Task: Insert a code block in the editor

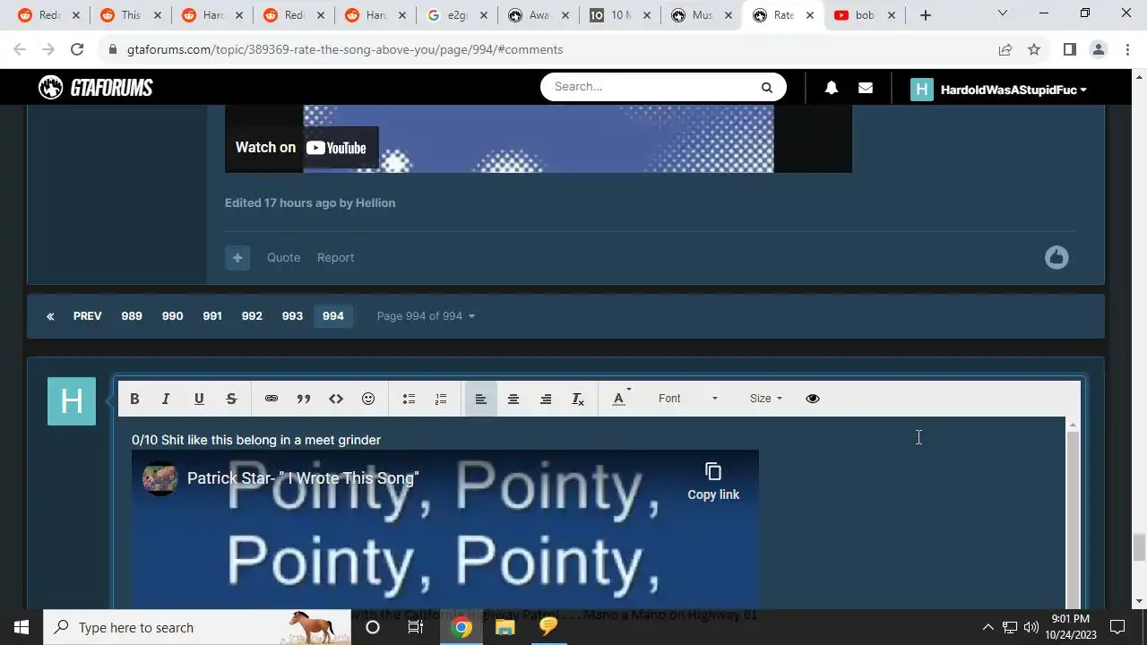Action: [336, 399]
